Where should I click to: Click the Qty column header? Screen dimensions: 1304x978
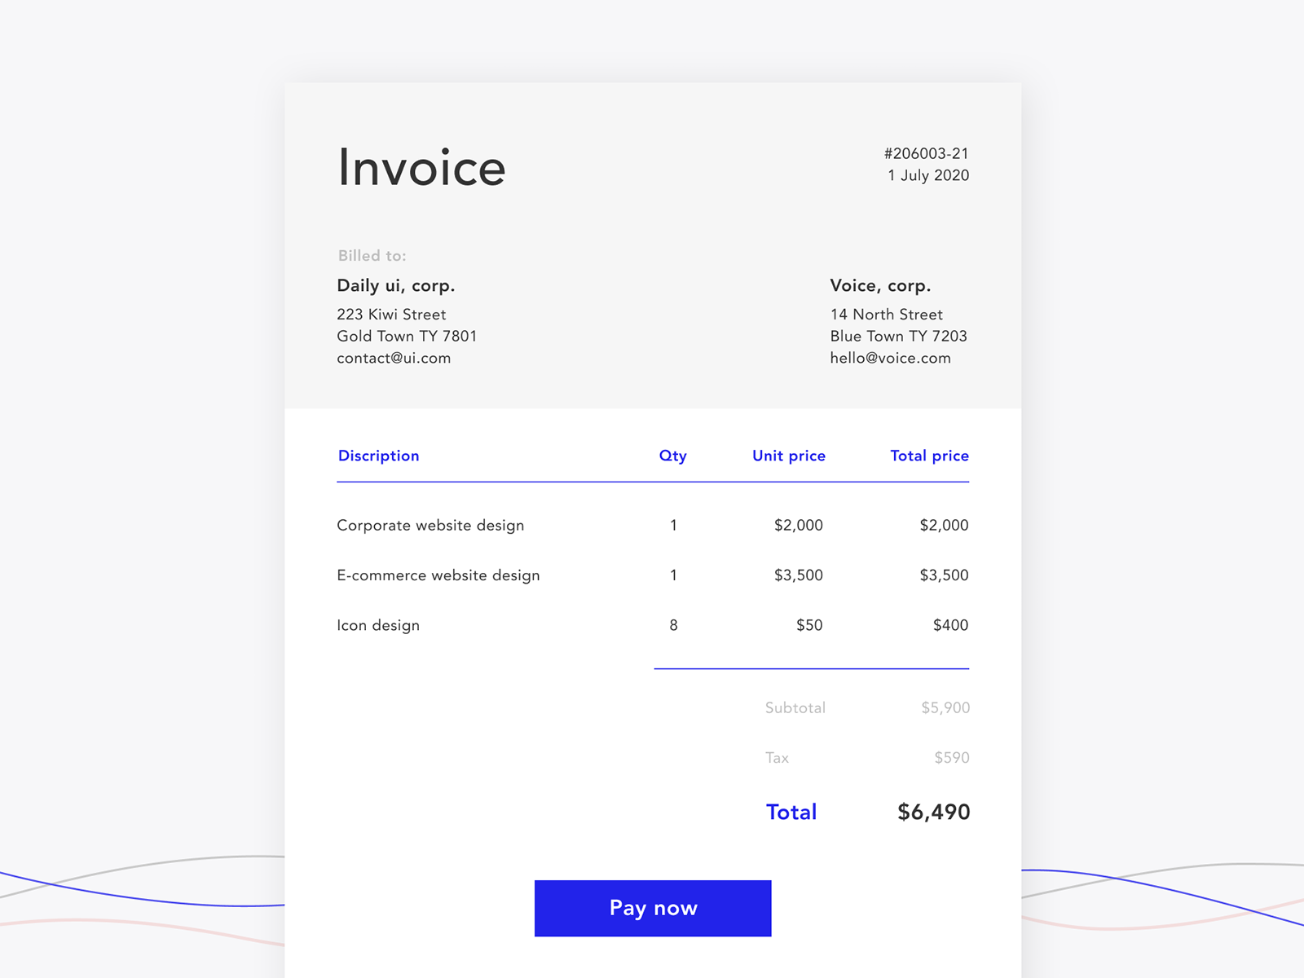point(672,456)
